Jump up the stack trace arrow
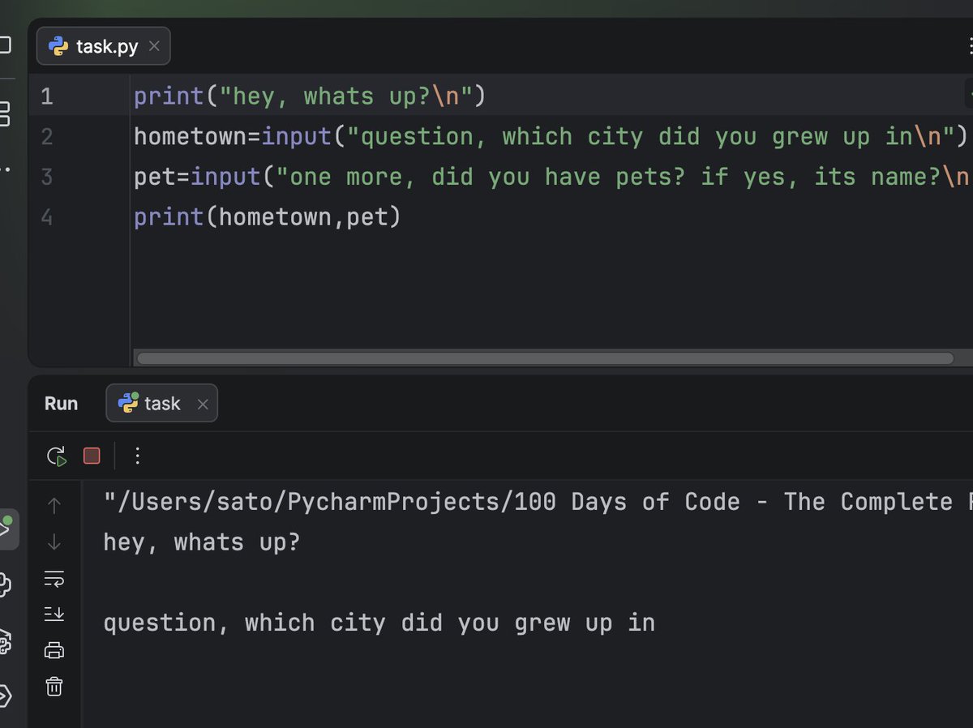Viewport: 973px width, 728px height. [54, 505]
